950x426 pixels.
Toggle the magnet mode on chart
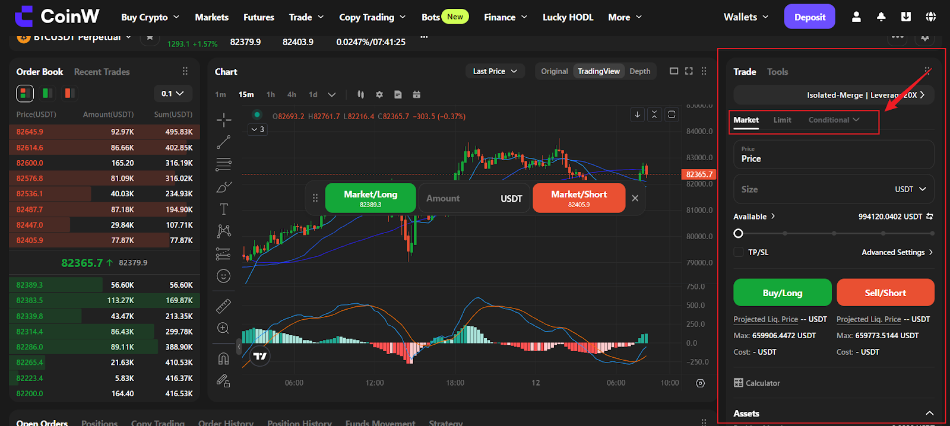224,358
